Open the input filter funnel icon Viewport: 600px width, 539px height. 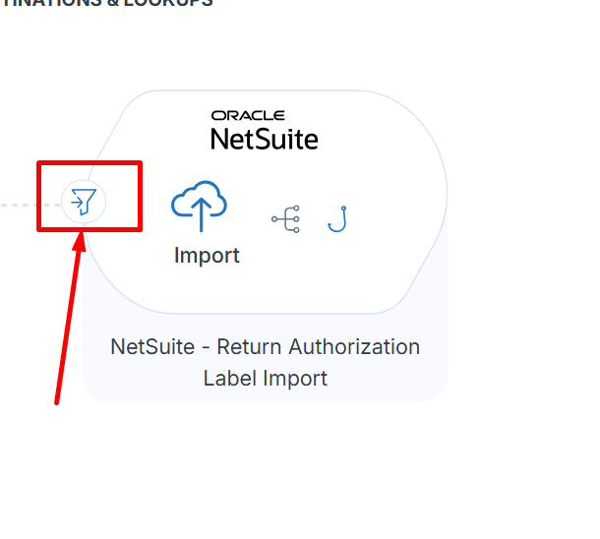tap(84, 202)
